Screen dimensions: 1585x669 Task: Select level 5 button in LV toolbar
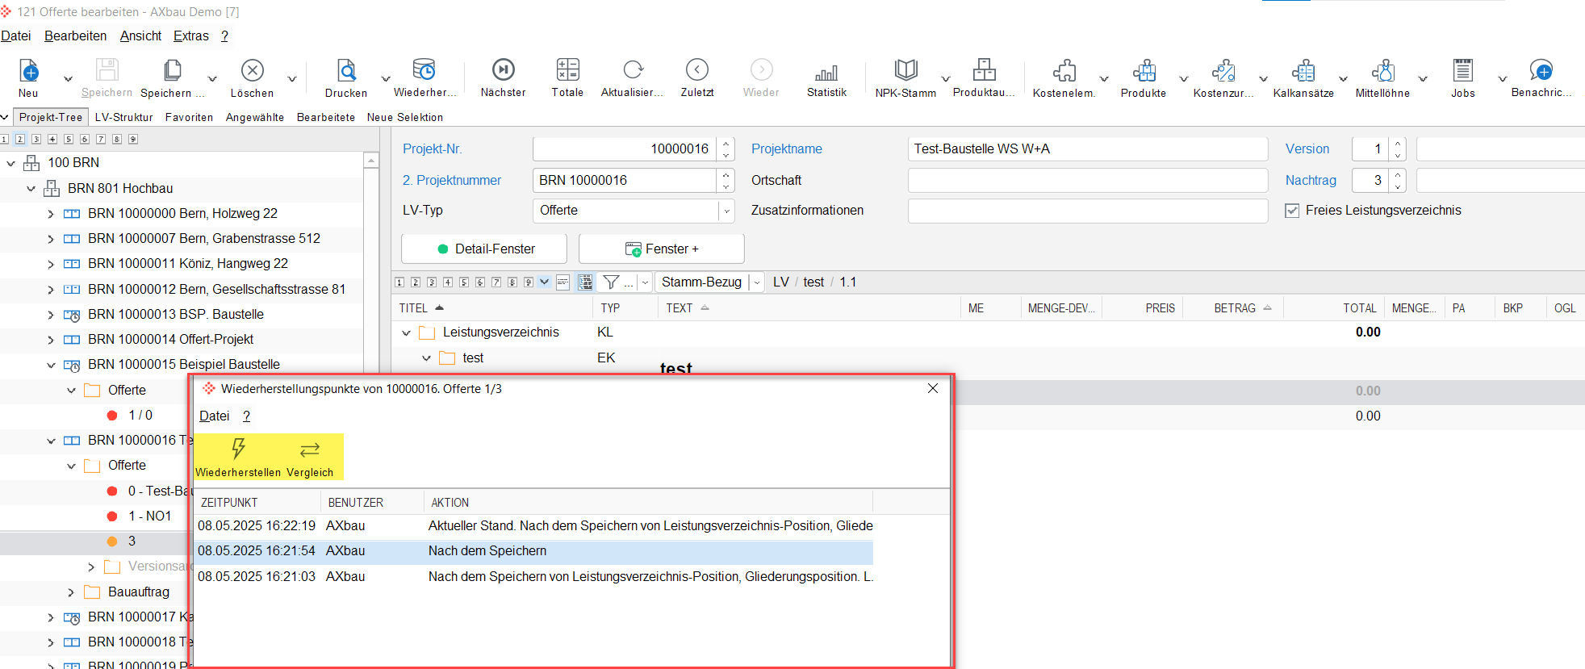pos(464,282)
